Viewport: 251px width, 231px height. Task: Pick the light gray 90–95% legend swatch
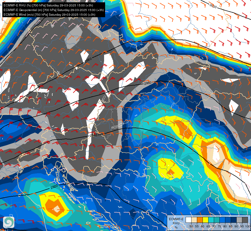click(x=239, y=220)
